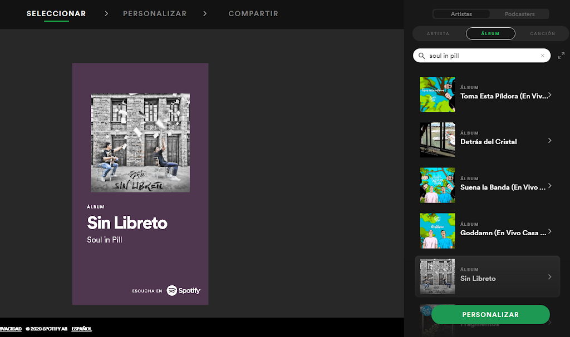Viewport: 570px width, 337px height.
Task: Click chevron next to Sin Libreto result
Action: pos(549,277)
